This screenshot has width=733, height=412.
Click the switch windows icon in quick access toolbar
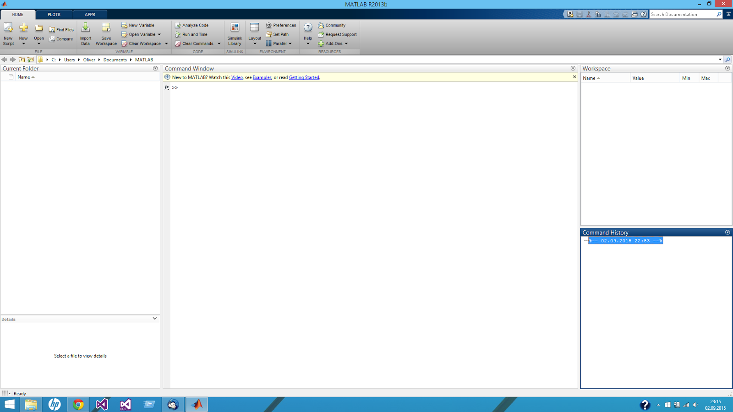tap(635, 15)
